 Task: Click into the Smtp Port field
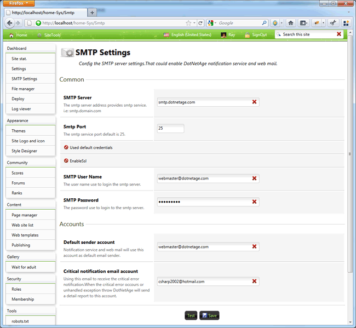point(170,128)
